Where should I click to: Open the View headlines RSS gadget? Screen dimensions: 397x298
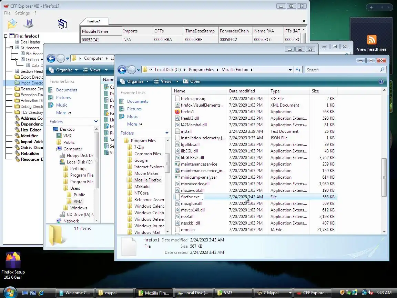(x=371, y=43)
